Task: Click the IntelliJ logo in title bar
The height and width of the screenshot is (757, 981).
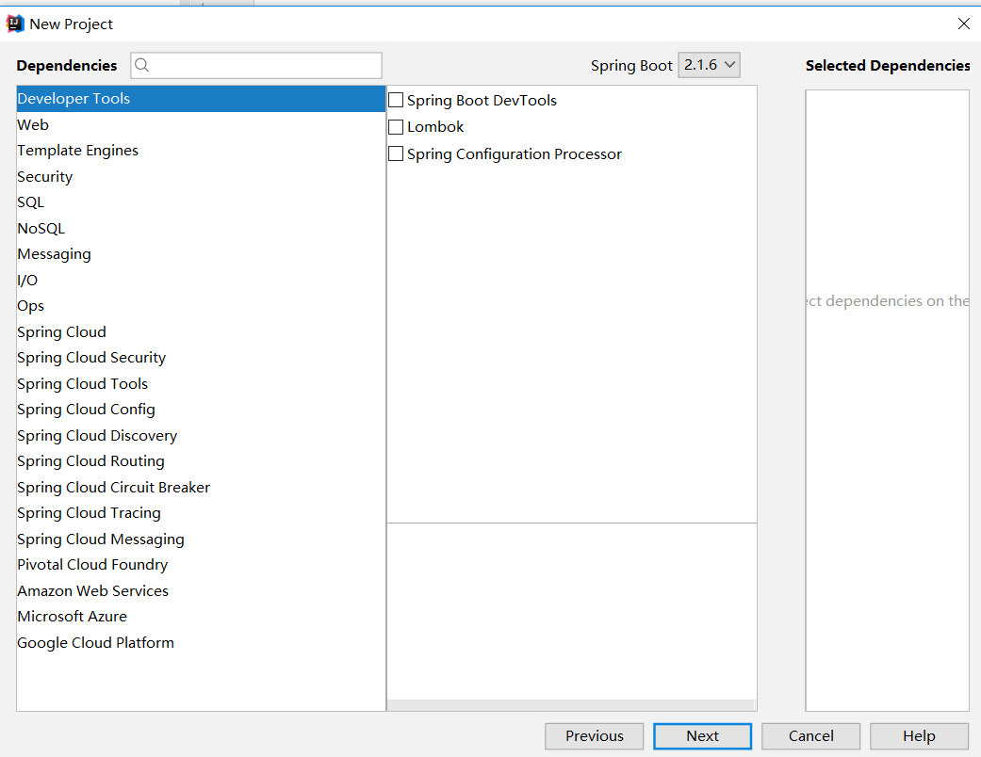Action: 15,24
